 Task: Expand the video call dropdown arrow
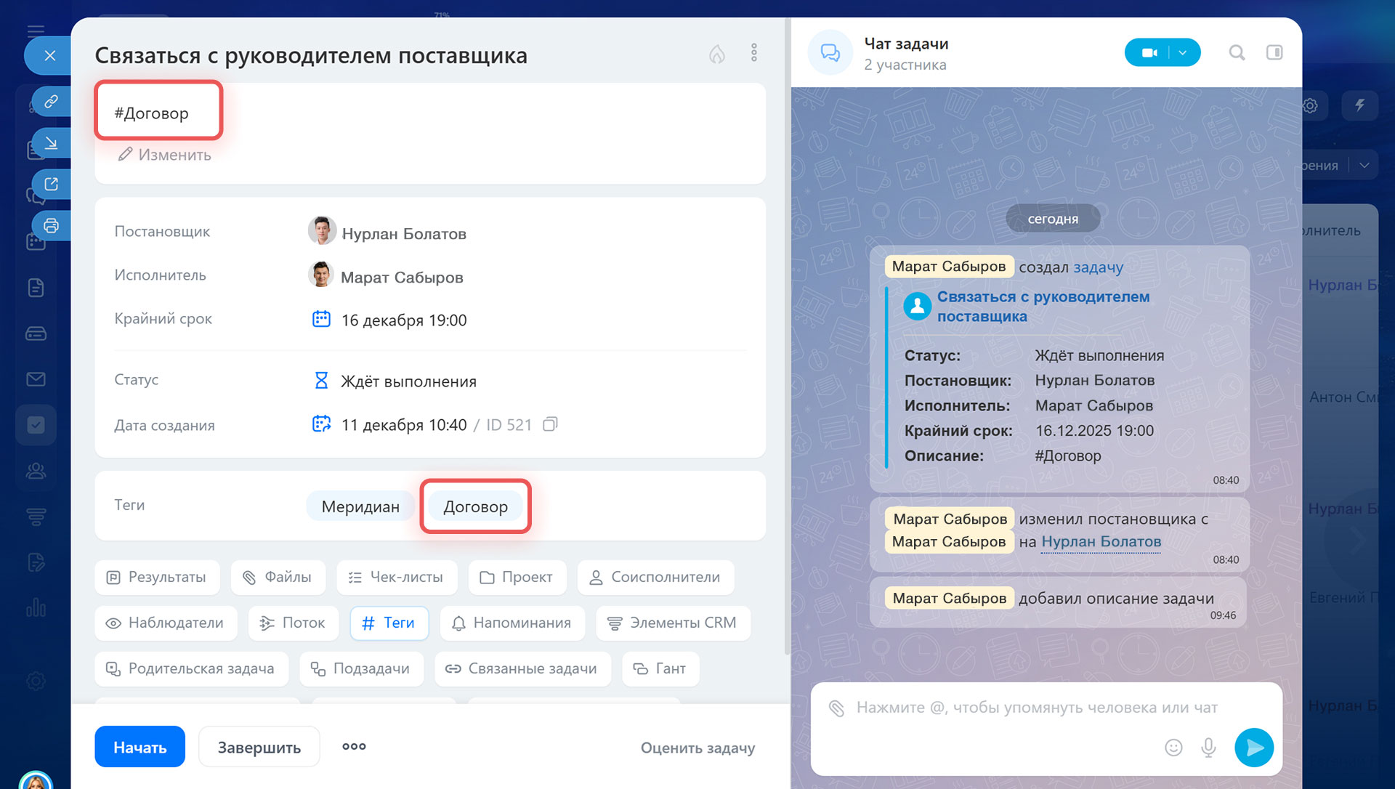click(x=1183, y=52)
